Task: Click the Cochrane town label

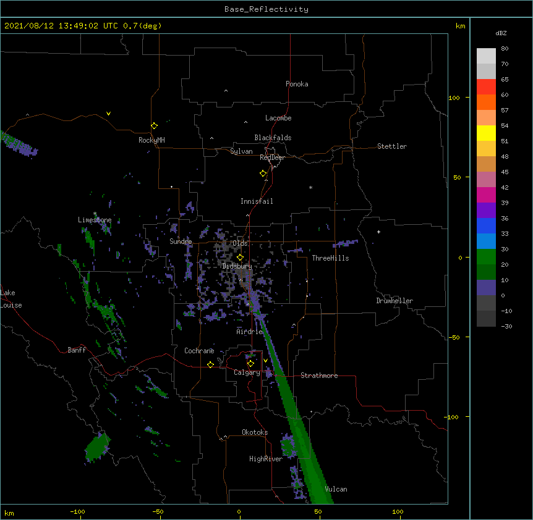Action: click(x=199, y=351)
